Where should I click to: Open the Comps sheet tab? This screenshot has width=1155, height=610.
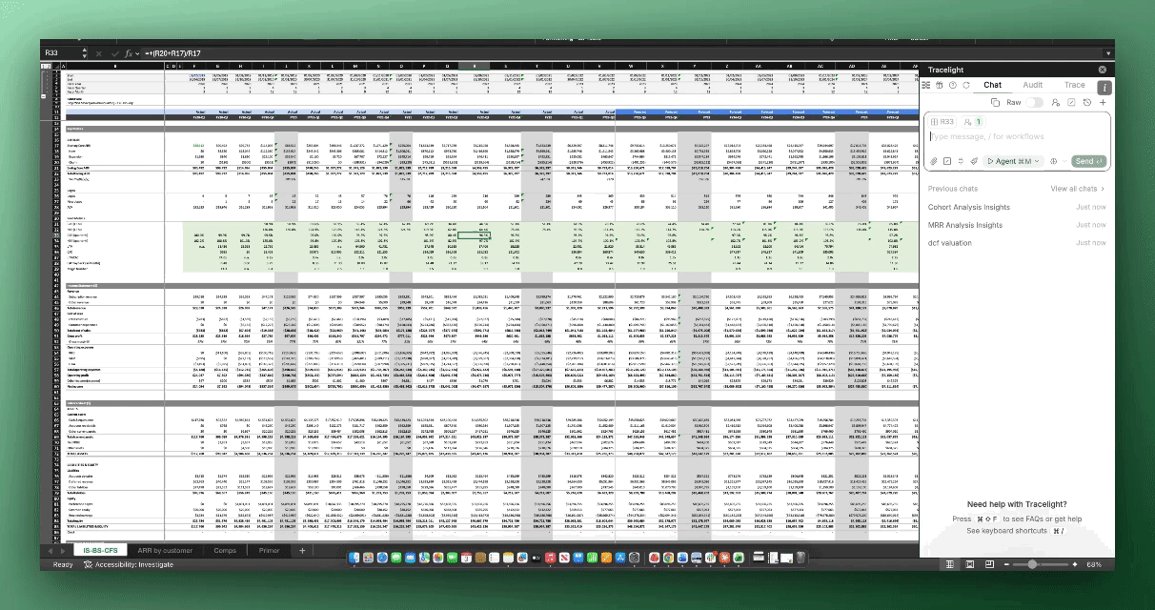(225, 550)
